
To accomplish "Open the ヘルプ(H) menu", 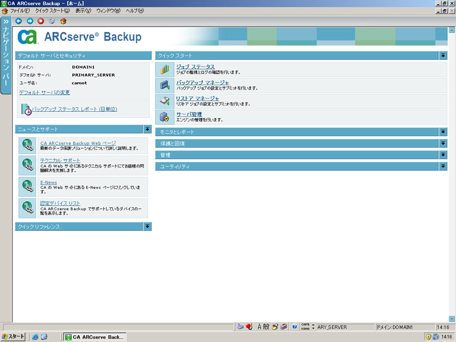I will 135,11.
